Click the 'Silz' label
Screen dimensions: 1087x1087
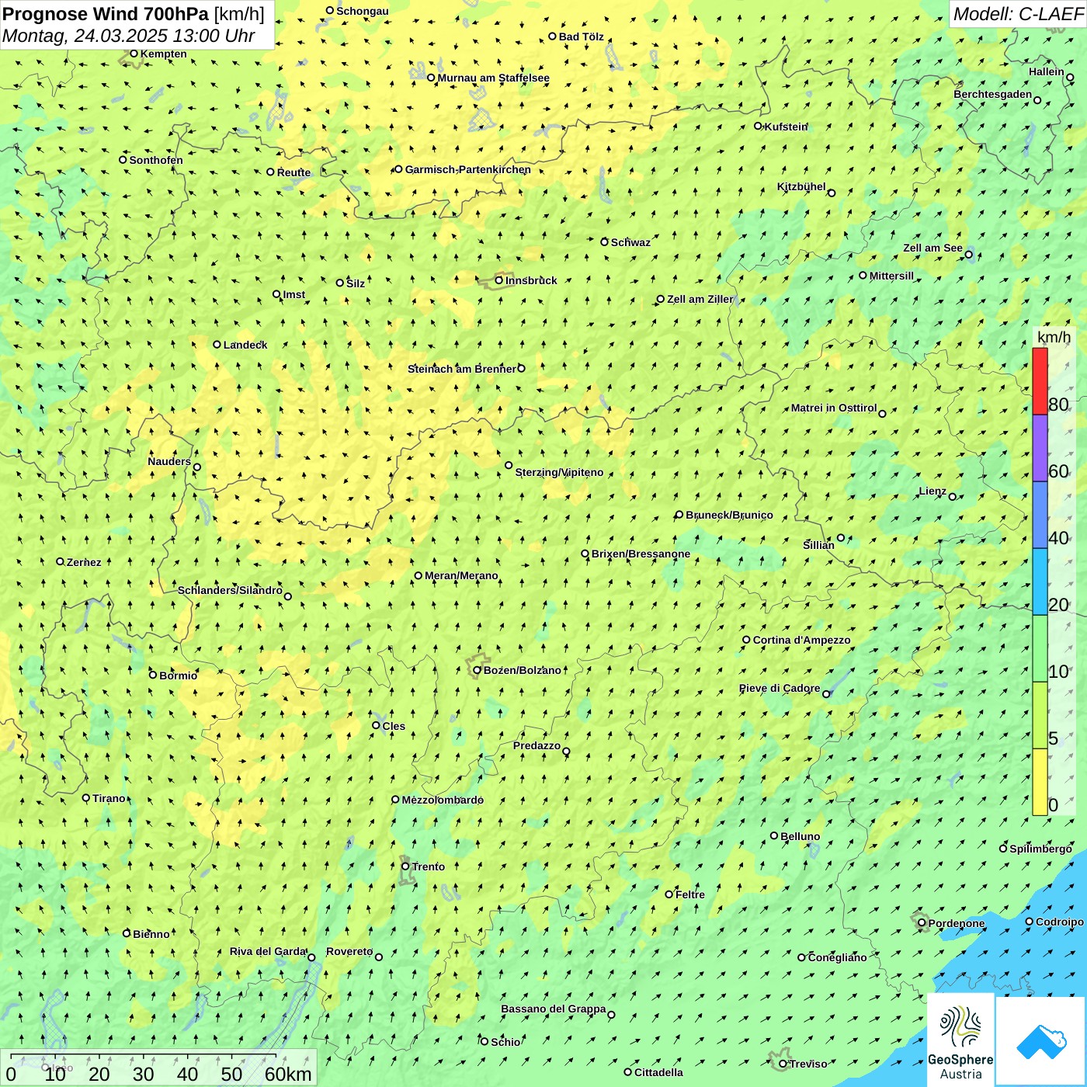(356, 283)
